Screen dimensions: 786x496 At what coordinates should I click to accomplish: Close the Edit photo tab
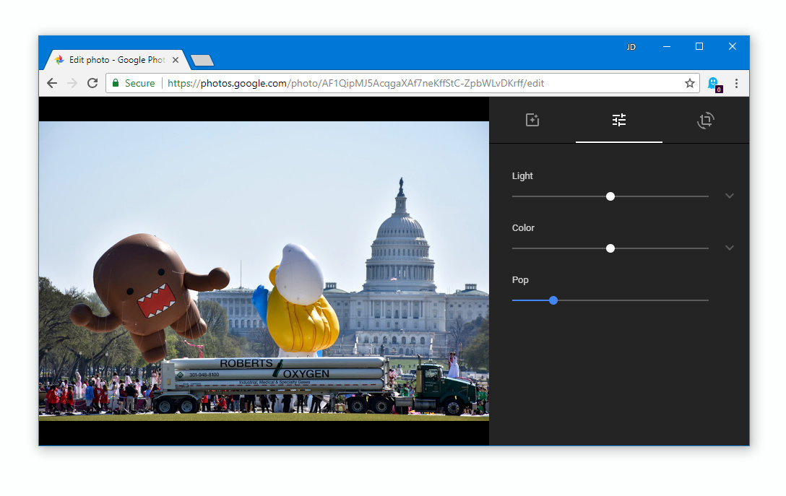pyautogui.click(x=176, y=60)
